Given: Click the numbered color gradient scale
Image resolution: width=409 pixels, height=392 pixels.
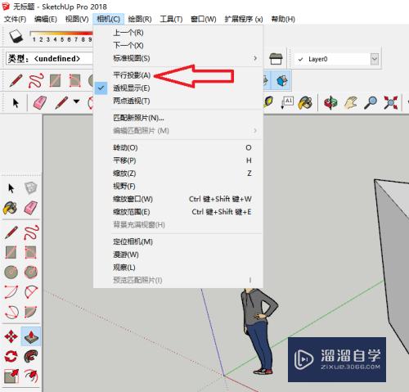Looking at the screenshot, I should 61,36.
